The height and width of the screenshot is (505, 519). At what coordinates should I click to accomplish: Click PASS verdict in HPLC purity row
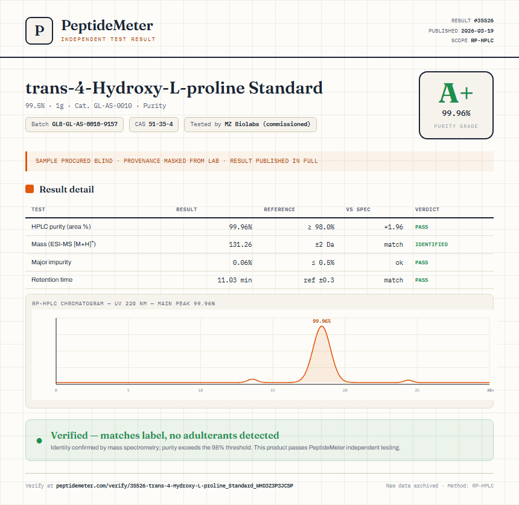tap(422, 227)
